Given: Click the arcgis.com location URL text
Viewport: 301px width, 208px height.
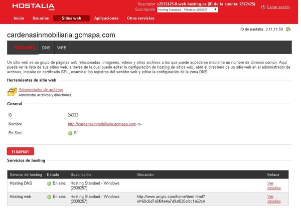Looking at the screenshot, I should point(171,199).
